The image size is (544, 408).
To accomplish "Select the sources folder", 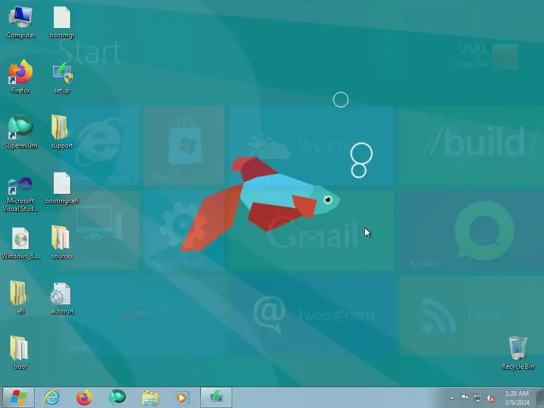I will (x=62, y=243).
